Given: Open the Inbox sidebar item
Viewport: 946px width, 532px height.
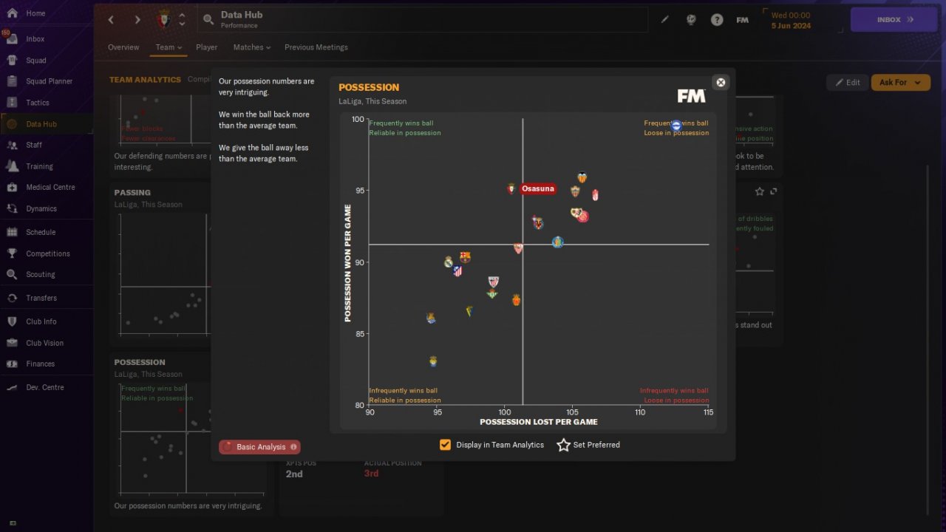Looking at the screenshot, I should (x=35, y=39).
